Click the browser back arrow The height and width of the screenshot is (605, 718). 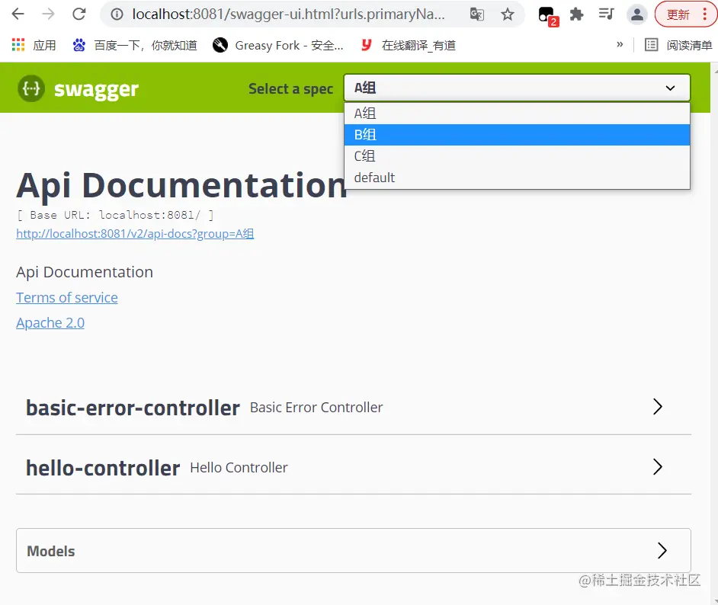(x=18, y=14)
